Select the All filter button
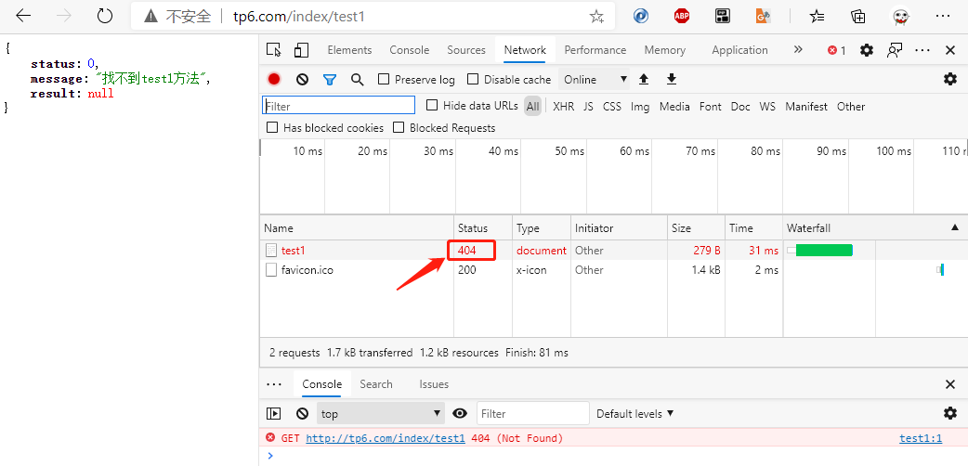 point(532,106)
